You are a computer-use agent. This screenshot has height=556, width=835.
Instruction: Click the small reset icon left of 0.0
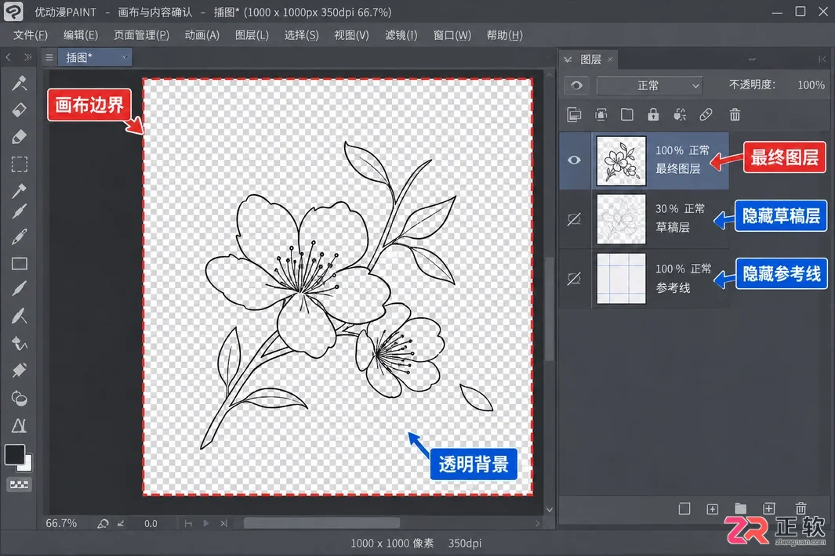coord(121,524)
